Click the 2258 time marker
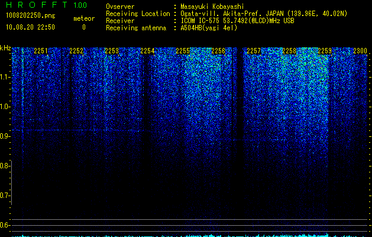 289,51
